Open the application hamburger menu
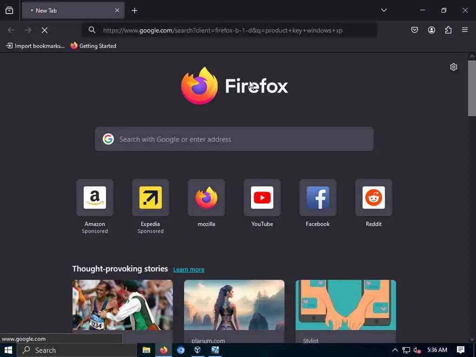Viewport: 476px width, 357px height. pos(465,30)
